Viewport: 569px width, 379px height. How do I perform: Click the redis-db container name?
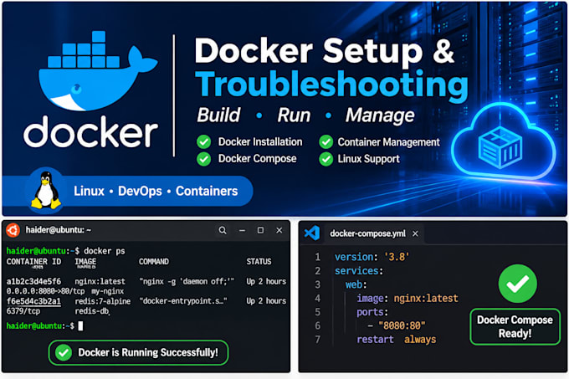[92, 311]
